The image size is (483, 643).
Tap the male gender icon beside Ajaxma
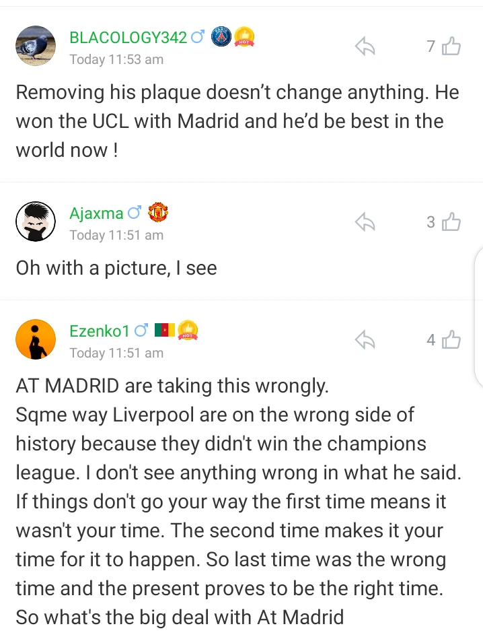point(135,213)
